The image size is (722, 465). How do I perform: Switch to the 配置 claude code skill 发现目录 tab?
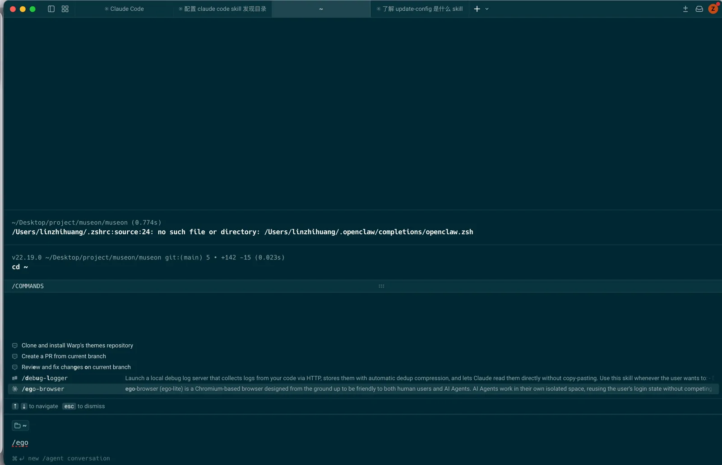pyautogui.click(x=222, y=9)
